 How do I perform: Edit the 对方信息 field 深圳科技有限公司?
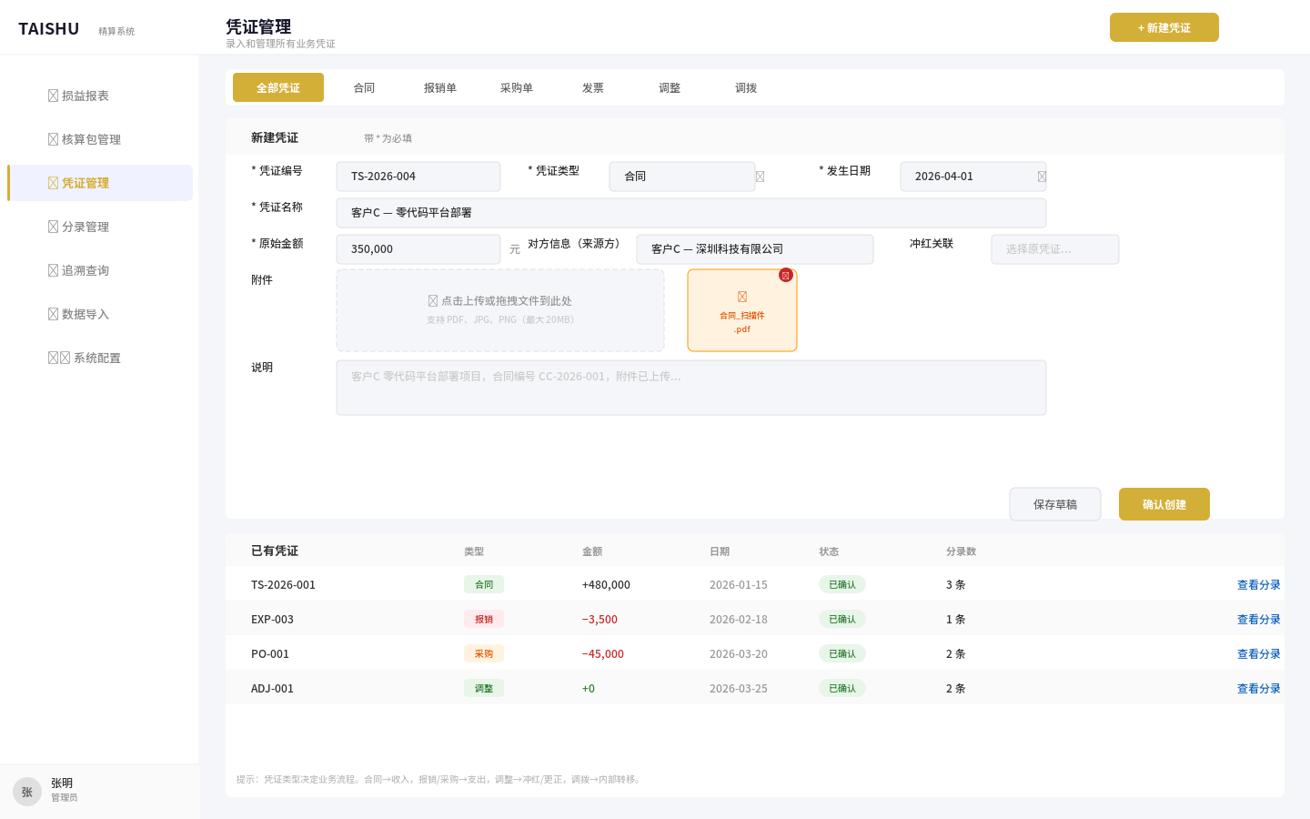coord(755,249)
